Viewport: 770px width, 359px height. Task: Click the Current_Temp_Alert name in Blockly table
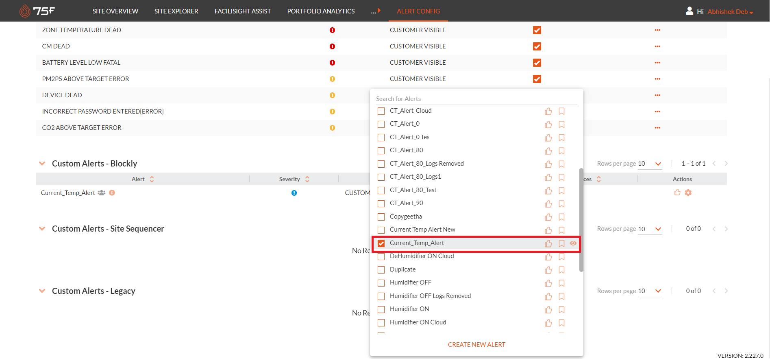pyautogui.click(x=68, y=193)
